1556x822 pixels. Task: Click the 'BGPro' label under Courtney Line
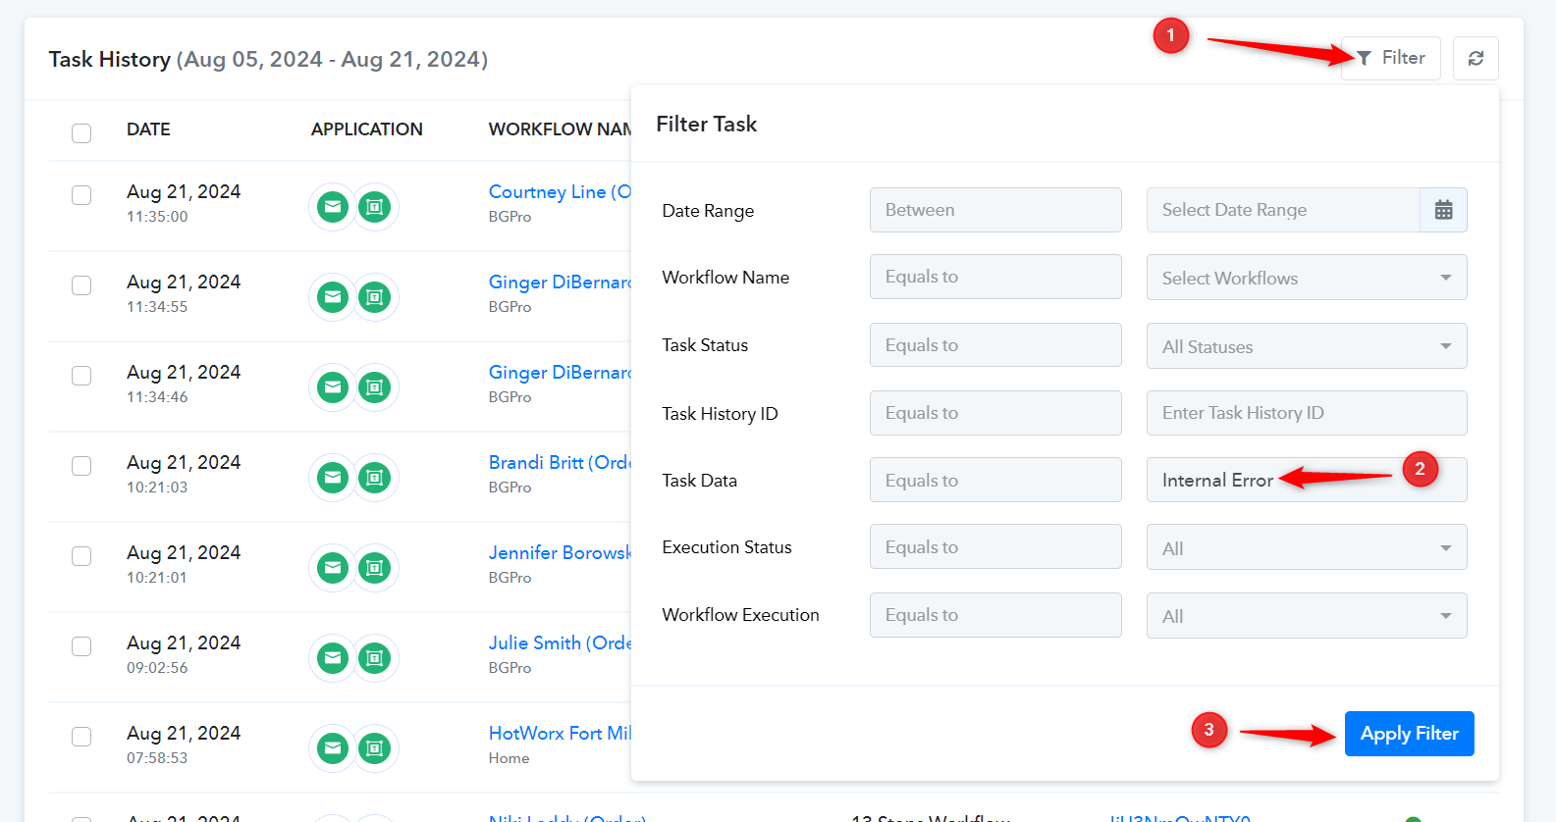[510, 217]
